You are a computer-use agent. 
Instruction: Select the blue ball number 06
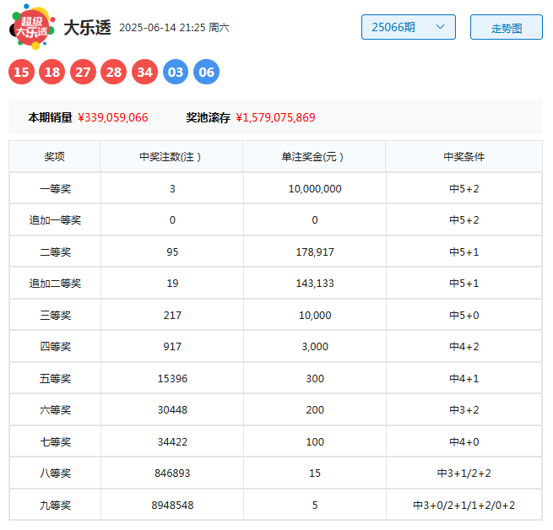206,72
